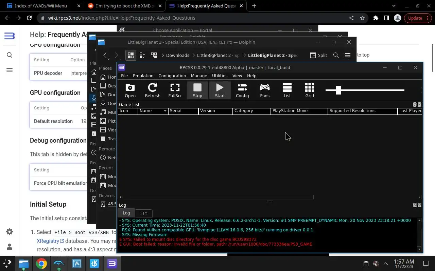Select Dolphin icons view mode
Image resolution: width=435 pixels, height=271 pixels.
pos(131,55)
